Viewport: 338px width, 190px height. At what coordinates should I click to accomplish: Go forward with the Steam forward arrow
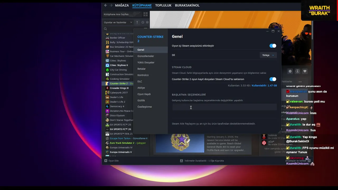(111, 5)
